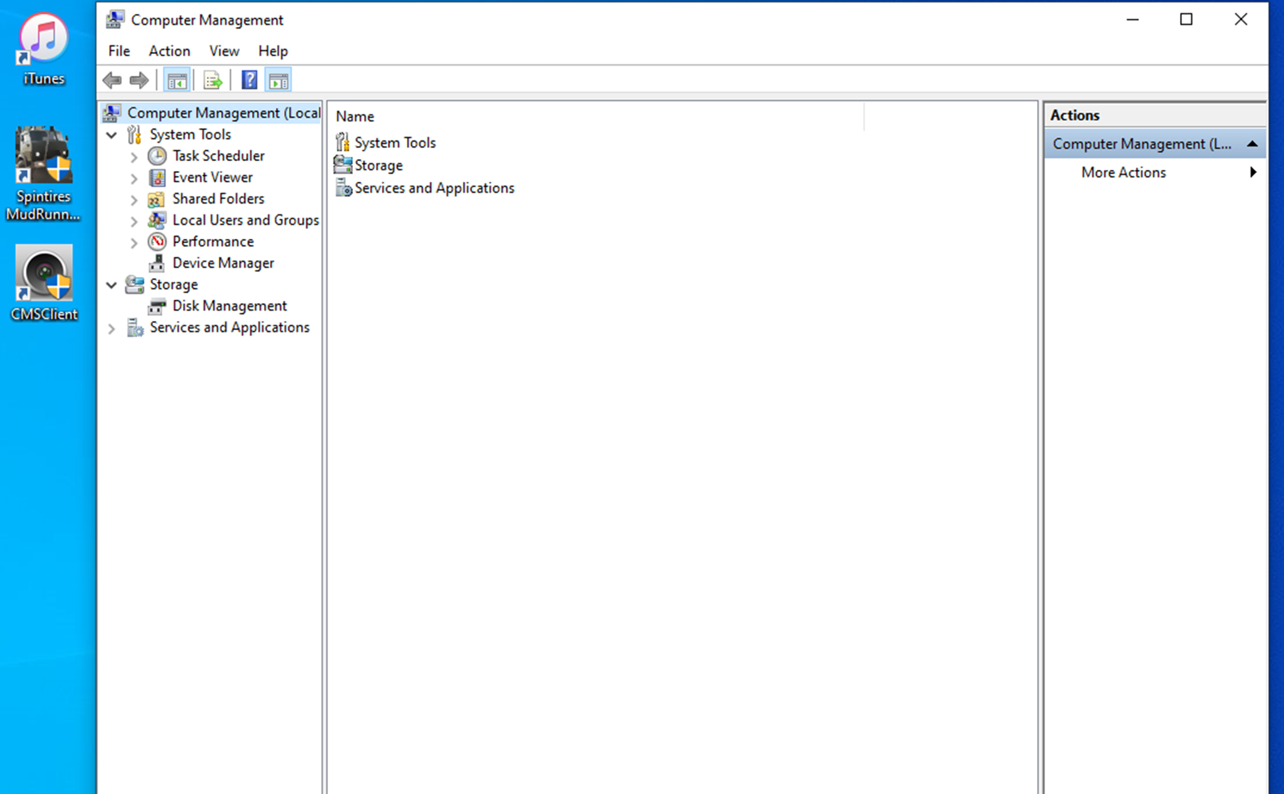Select Disk Management under Storage
This screenshot has height=794, width=1284.
(229, 306)
